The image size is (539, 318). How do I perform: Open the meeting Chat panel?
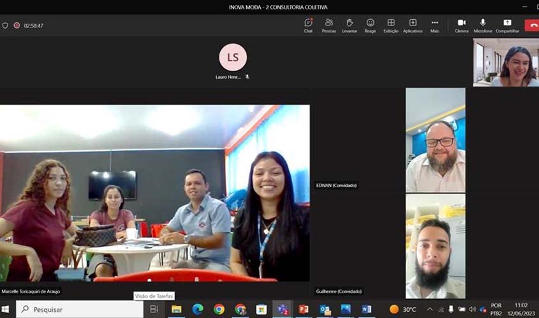tap(308, 25)
